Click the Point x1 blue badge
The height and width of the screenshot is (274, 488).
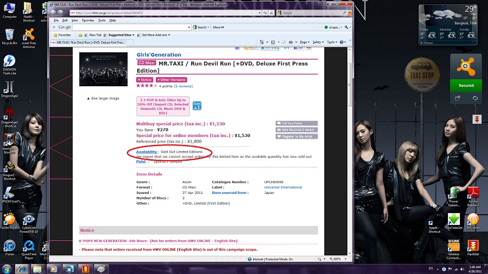click(x=197, y=106)
